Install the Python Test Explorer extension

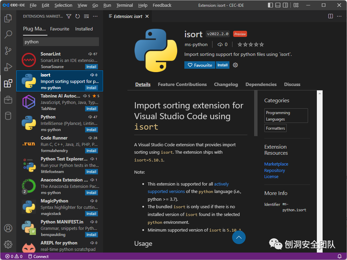(91, 172)
